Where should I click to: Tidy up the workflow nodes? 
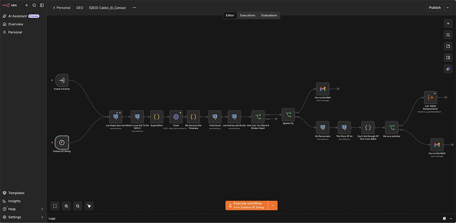pos(89,206)
